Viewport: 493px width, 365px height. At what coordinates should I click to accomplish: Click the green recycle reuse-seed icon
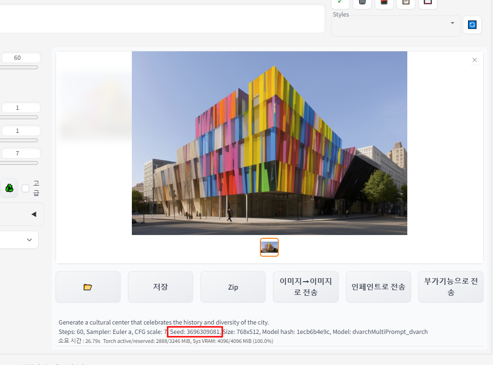coord(9,188)
